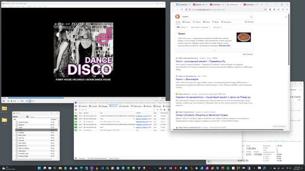Select playlist track with duration 01:29

tap(36, 122)
